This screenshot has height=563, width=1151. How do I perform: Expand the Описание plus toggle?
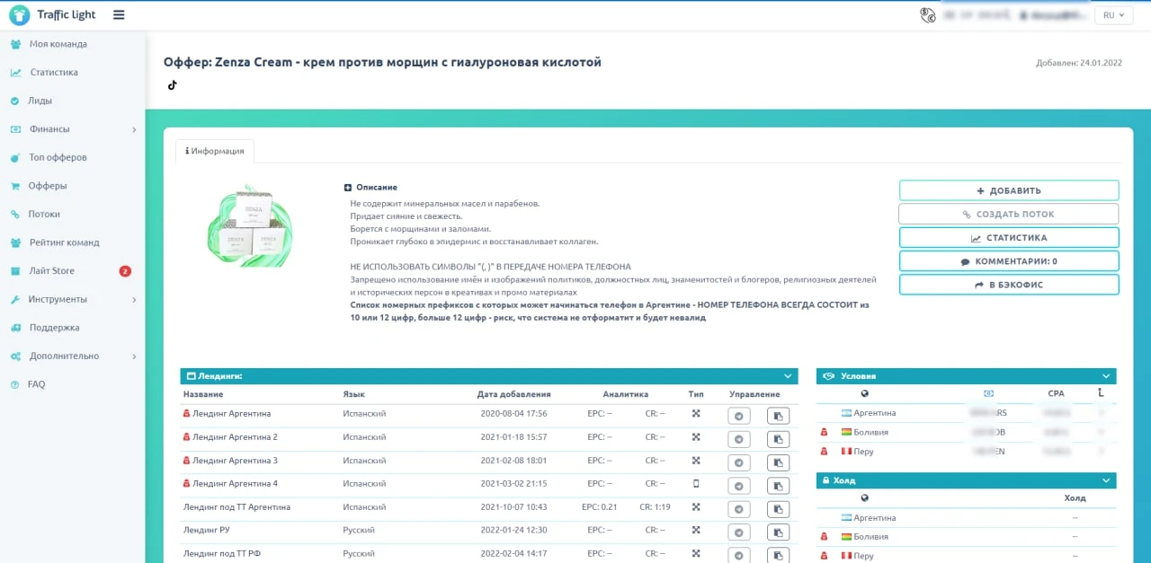pos(348,188)
